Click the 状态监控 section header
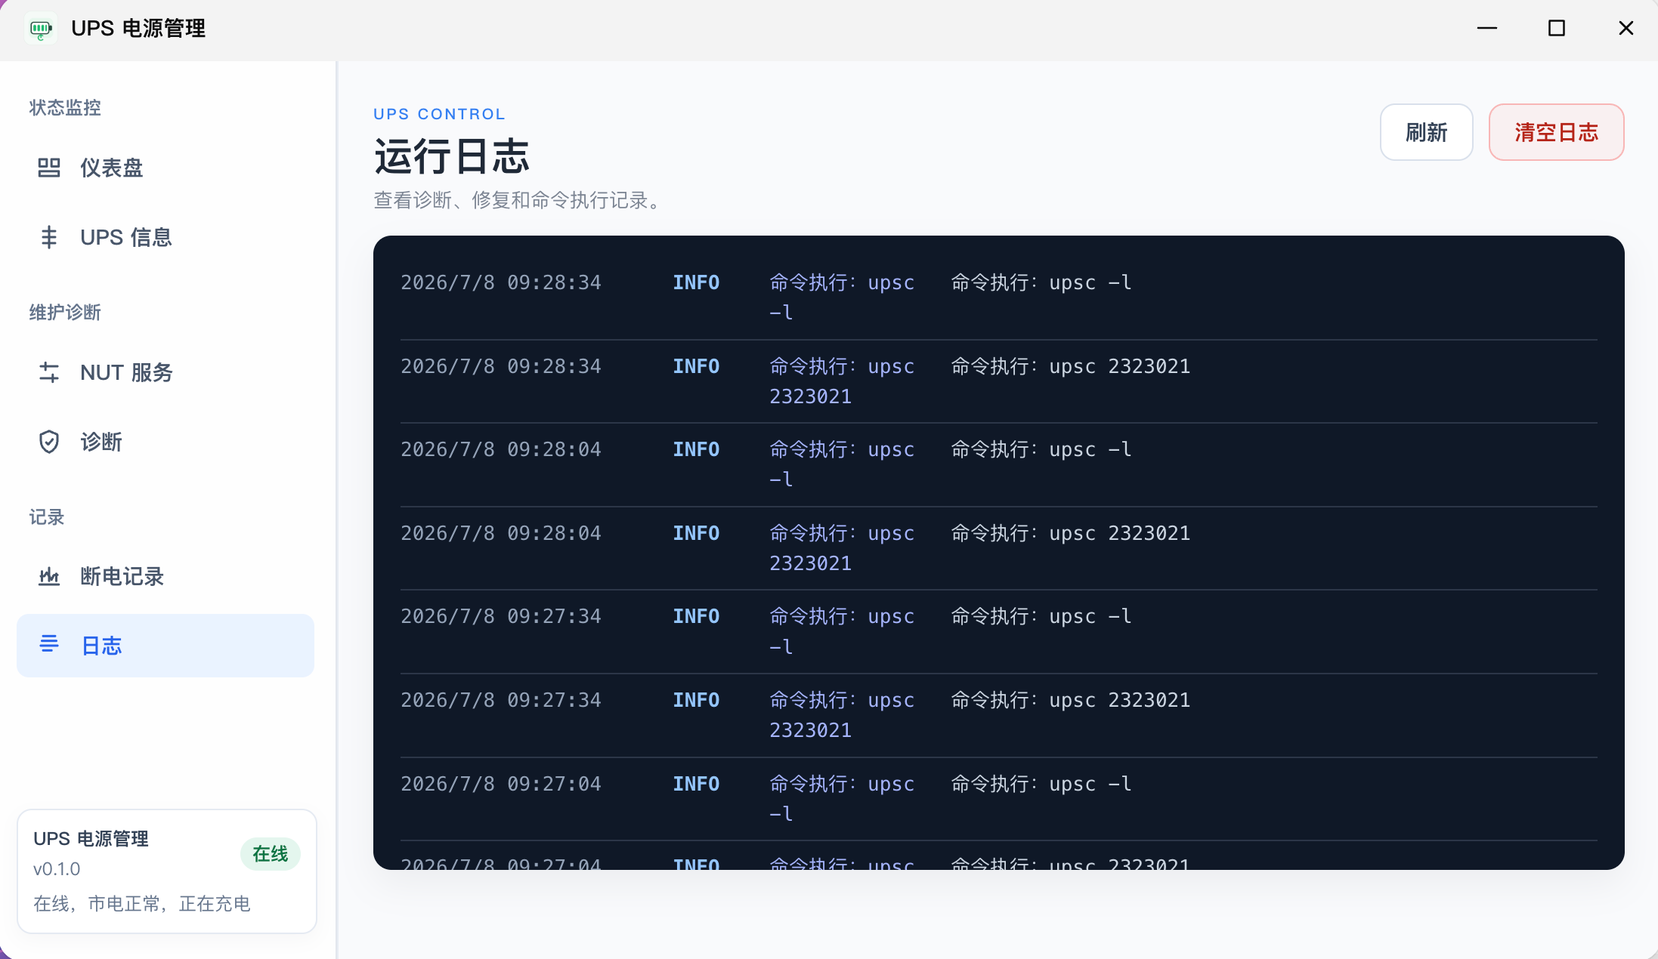Image resolution: width=1658 pixels, height=959 pixels. [65, 108]
